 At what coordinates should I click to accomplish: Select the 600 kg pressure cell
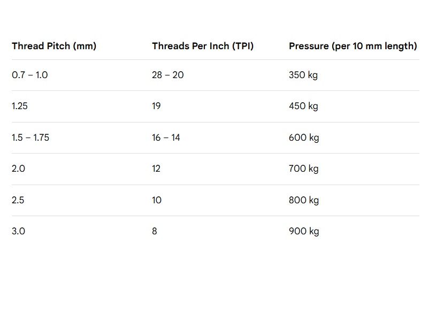304,137
